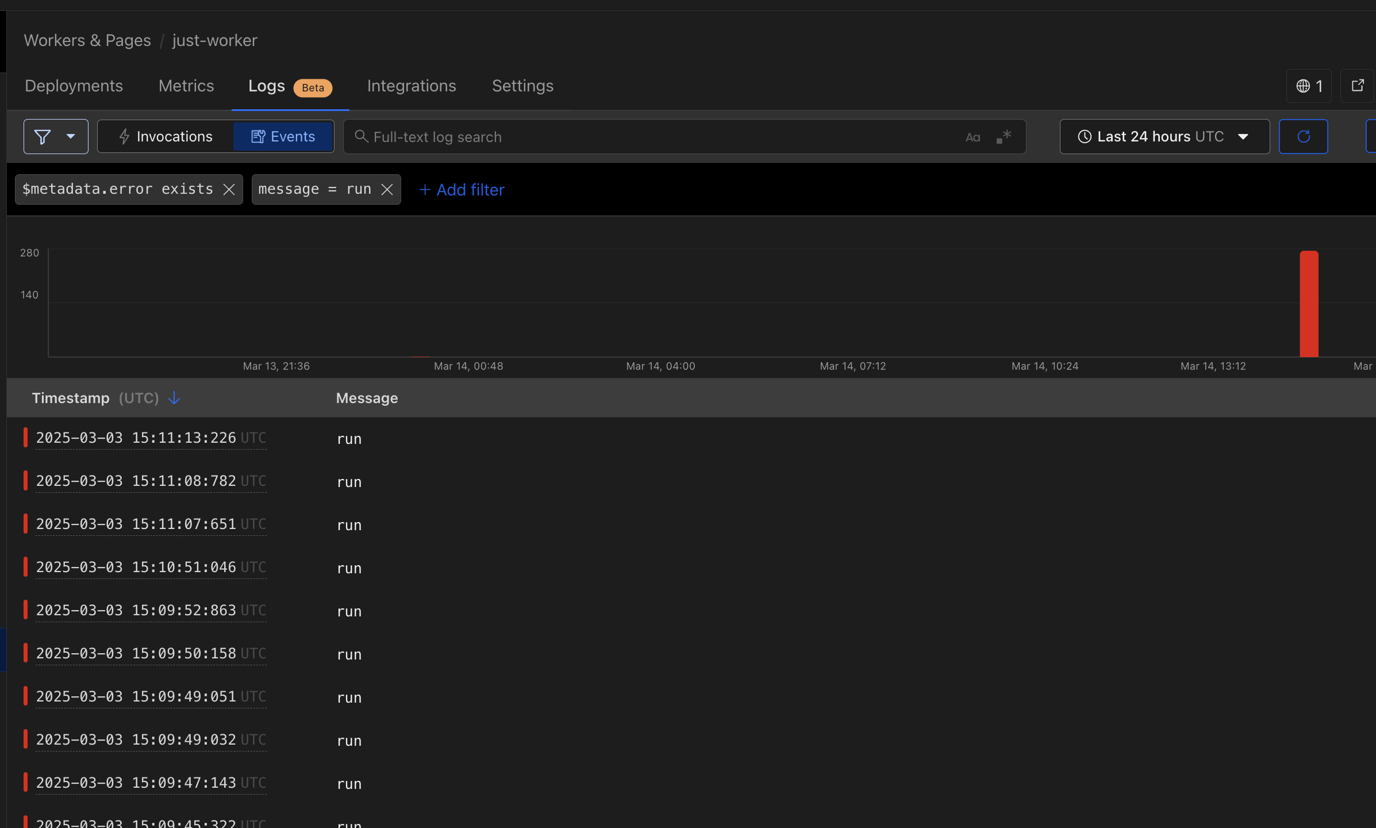Click the tall red bar in event histogram
1376x828 pixels.
[x=1310, y=304]
